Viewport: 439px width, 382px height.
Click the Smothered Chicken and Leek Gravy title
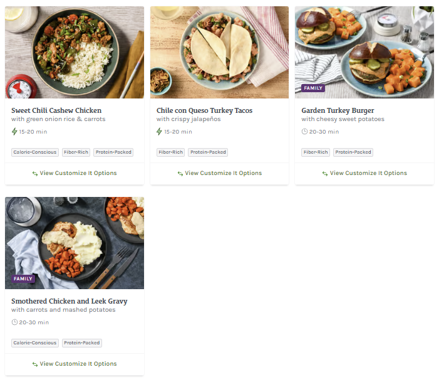tap(69, 301)
